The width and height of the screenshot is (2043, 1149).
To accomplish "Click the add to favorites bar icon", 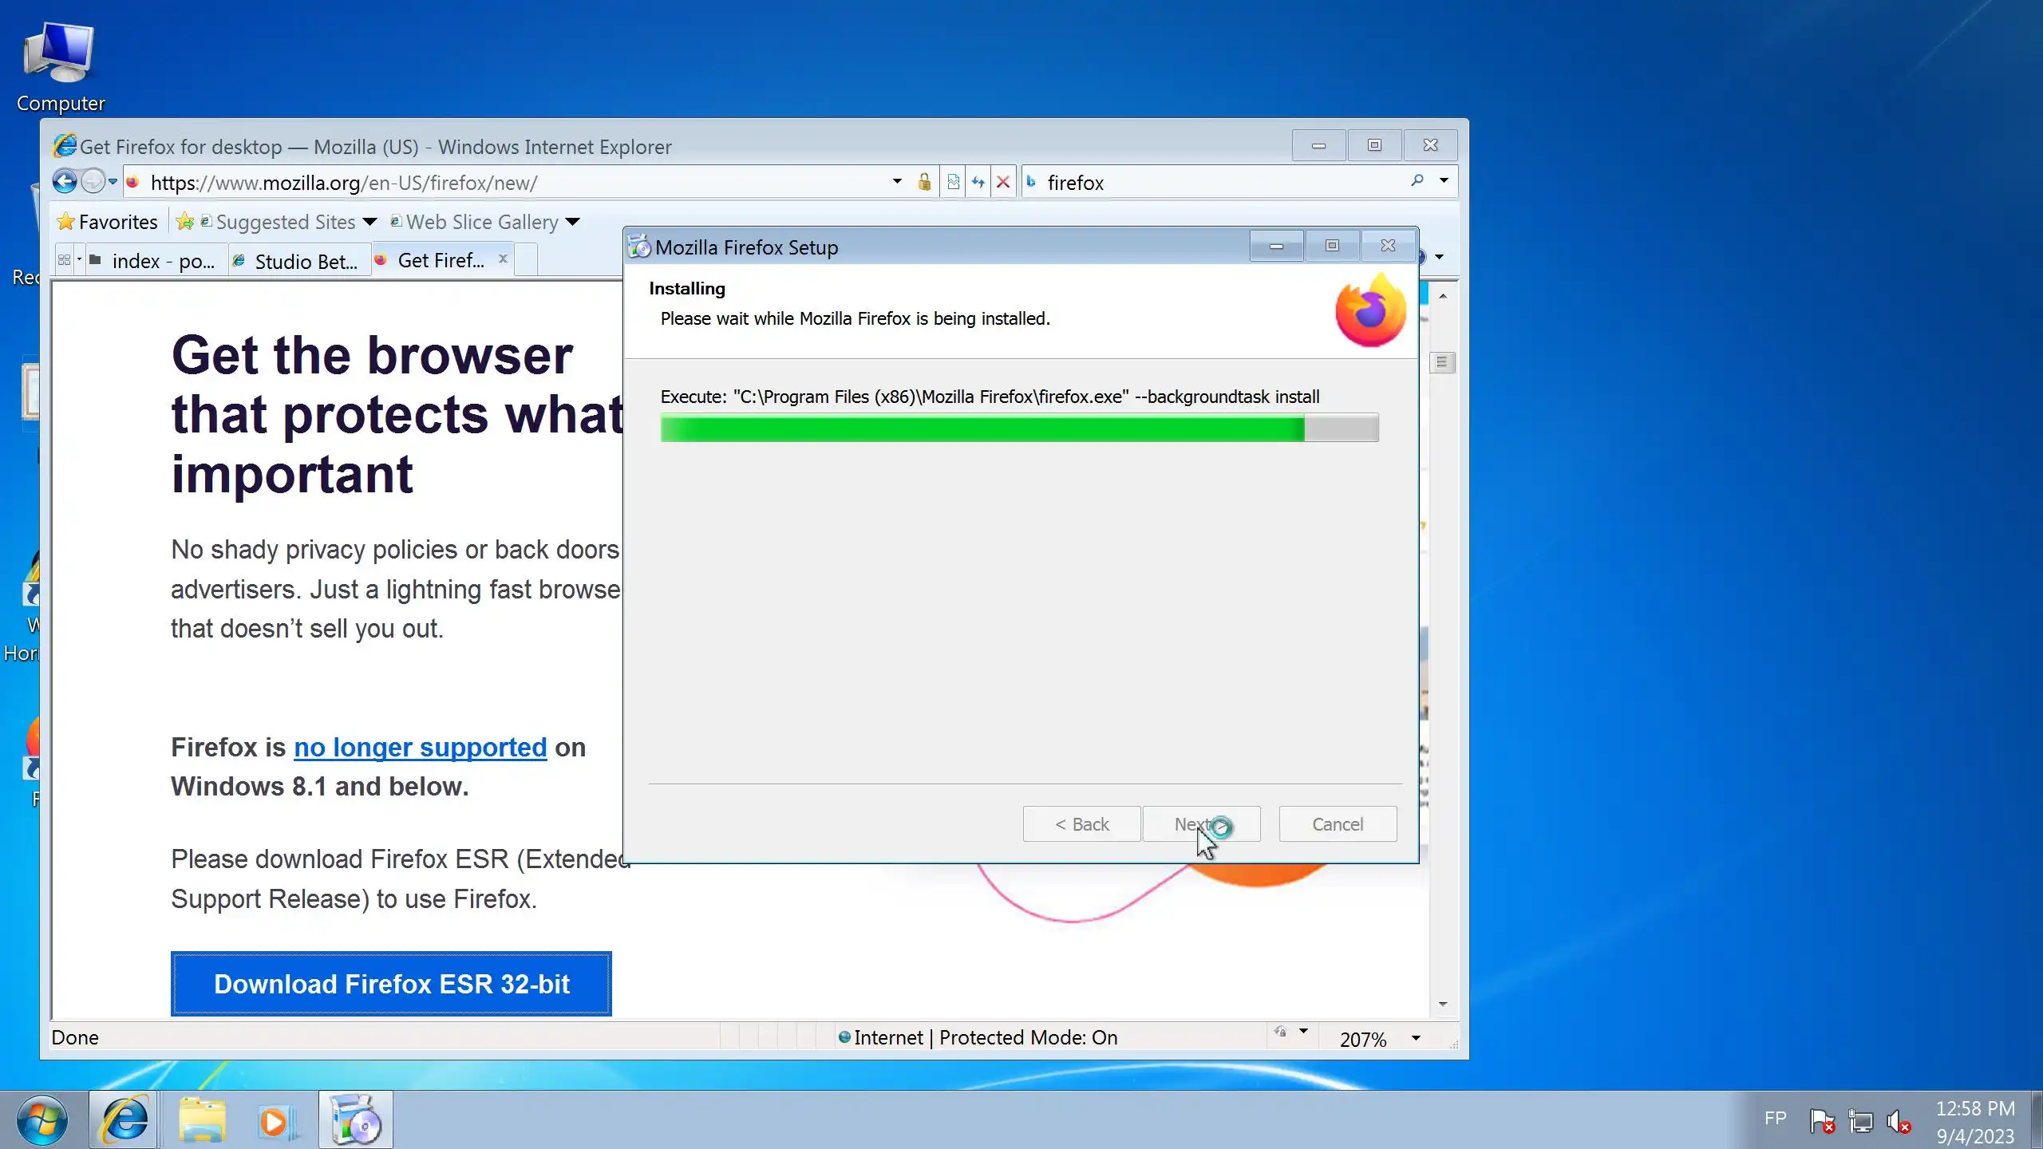I will (185, 222).
